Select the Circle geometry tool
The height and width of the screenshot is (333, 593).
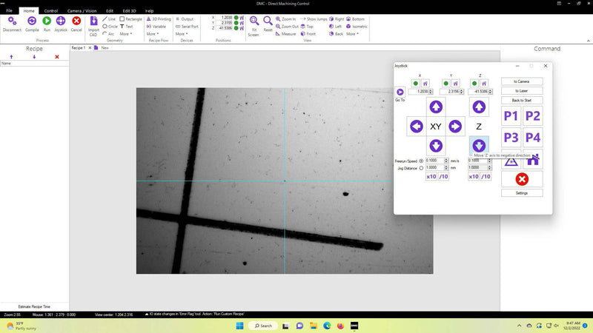[x=110, y=27]
